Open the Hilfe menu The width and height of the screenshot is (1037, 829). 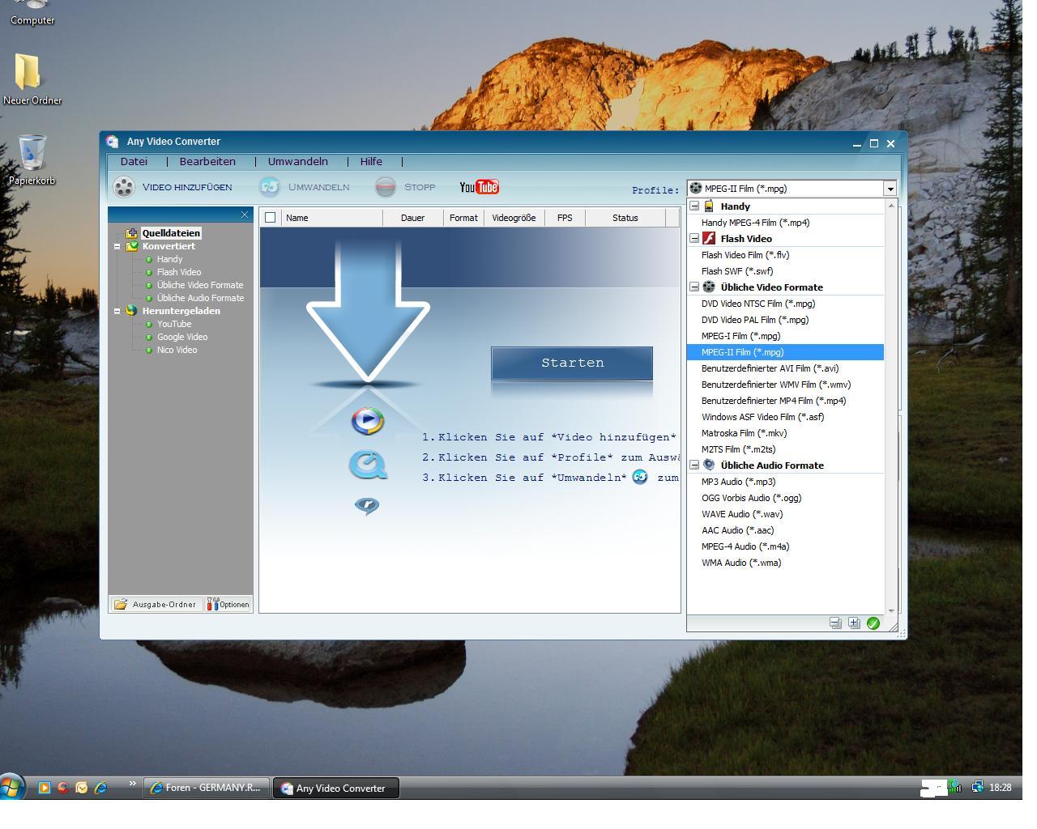tap(371, 162)
